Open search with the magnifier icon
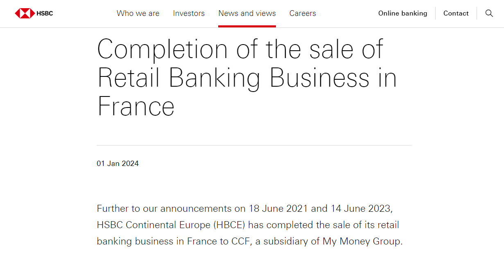504x260 pixels. click(x=489, y=13)
